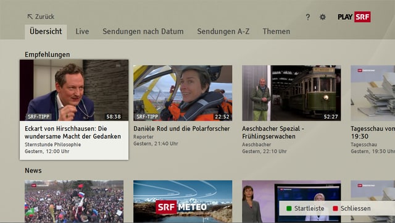395x223 pixels.
Task: Click SRF-TIPP badge on Hirschhausen video
Action: (38, 117)
